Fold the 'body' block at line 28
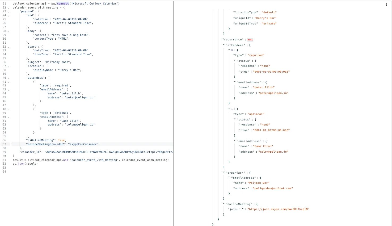 tap(8, 31)
